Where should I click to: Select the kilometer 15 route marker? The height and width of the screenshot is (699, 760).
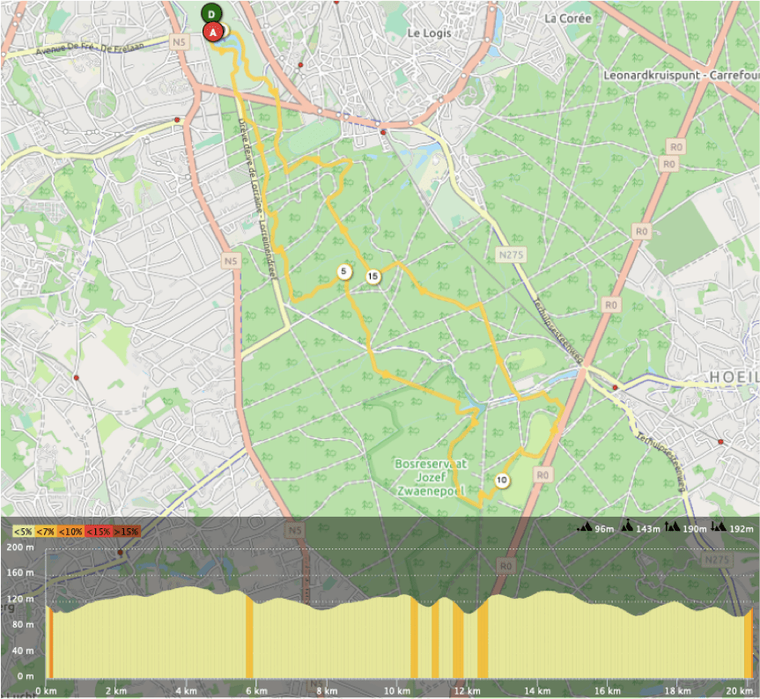click(x=373, y=276)
